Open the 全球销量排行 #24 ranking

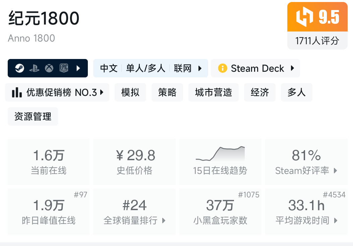(134, 211)
